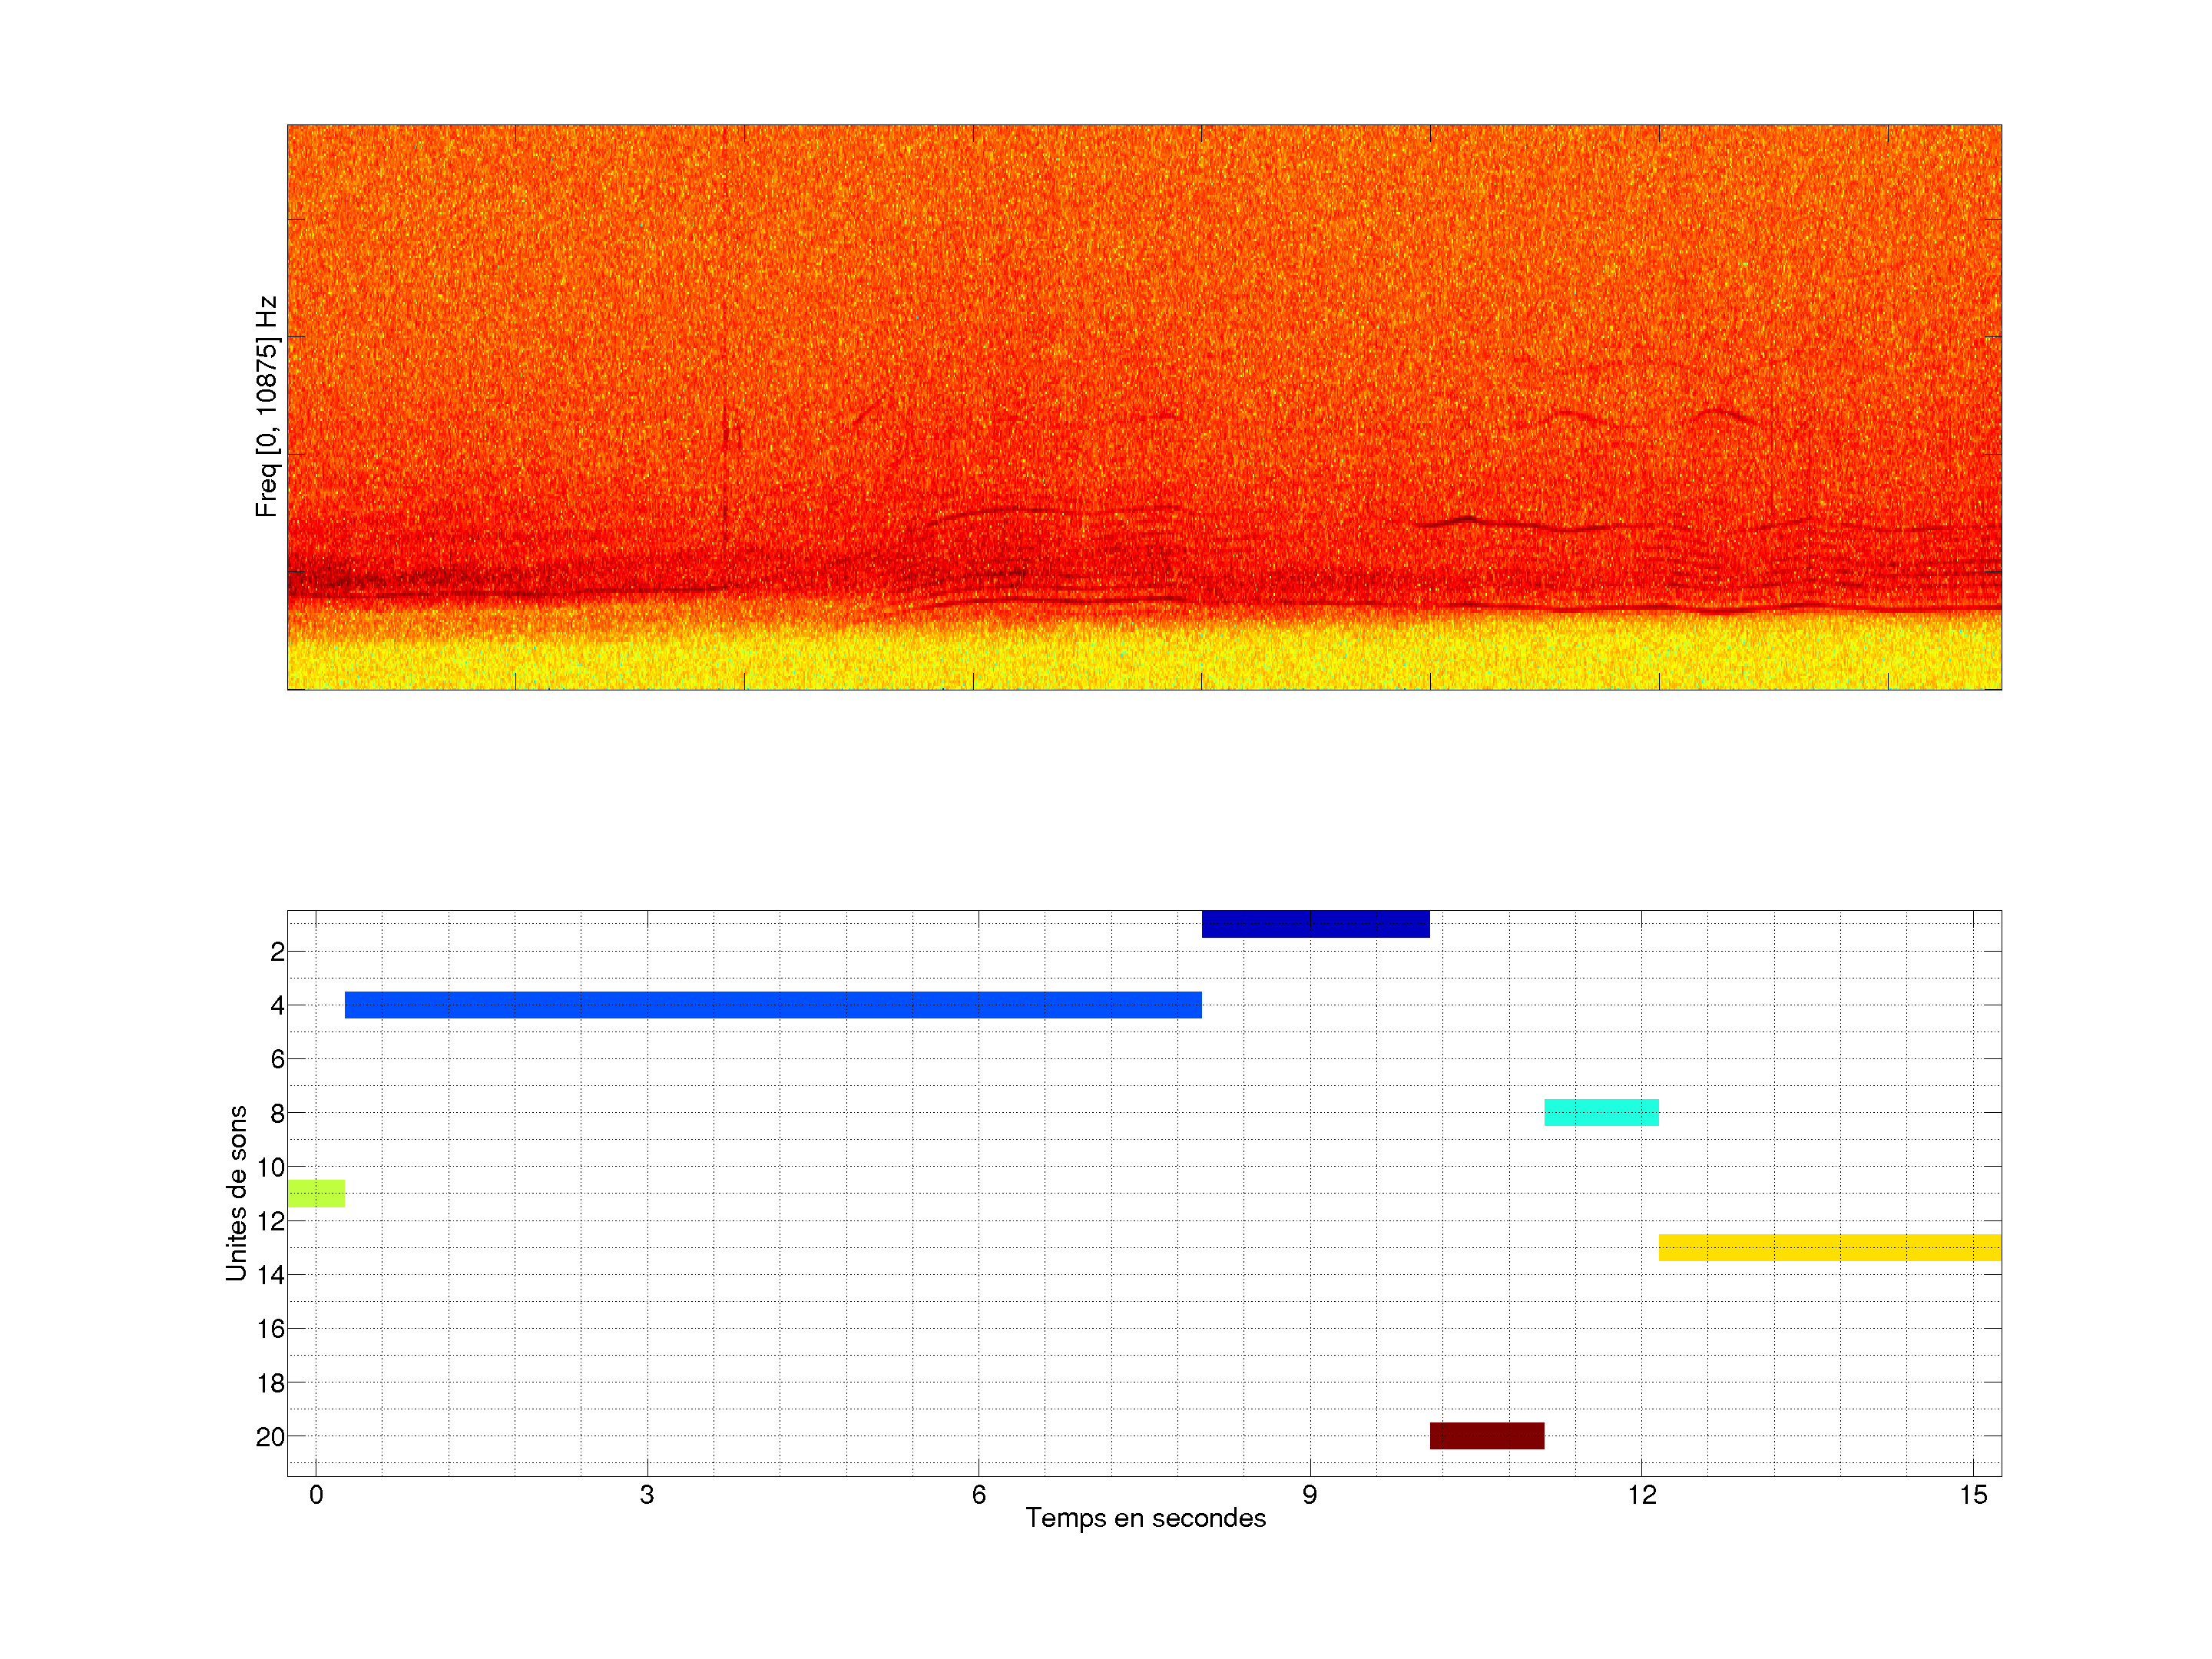The height and width of the screenshot is (1659, 2212).
Task: Click the cyan bar at unit 8
Action: coord(1601,1112)
